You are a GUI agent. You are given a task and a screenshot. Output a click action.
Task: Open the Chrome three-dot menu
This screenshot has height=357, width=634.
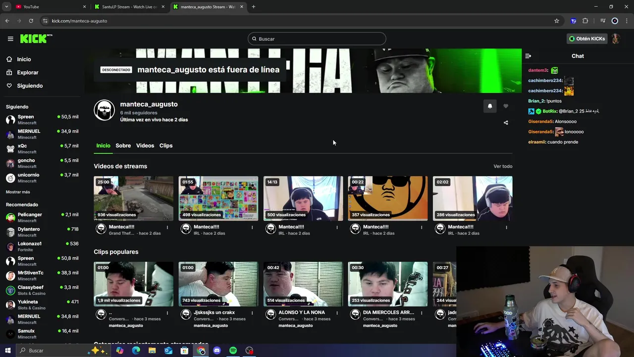[x=626, y=21]
